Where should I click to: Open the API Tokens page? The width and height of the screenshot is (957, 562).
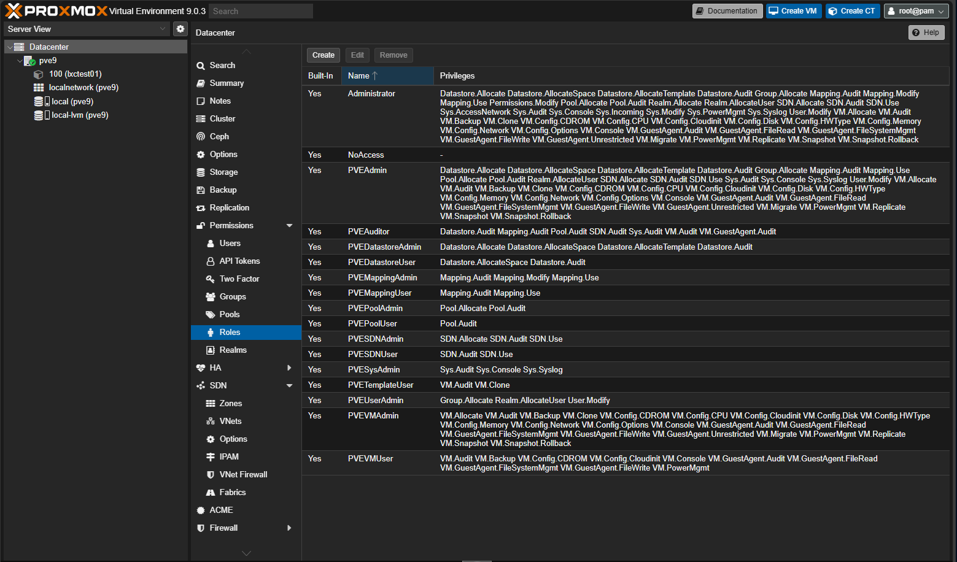click(x=239, y=261)
